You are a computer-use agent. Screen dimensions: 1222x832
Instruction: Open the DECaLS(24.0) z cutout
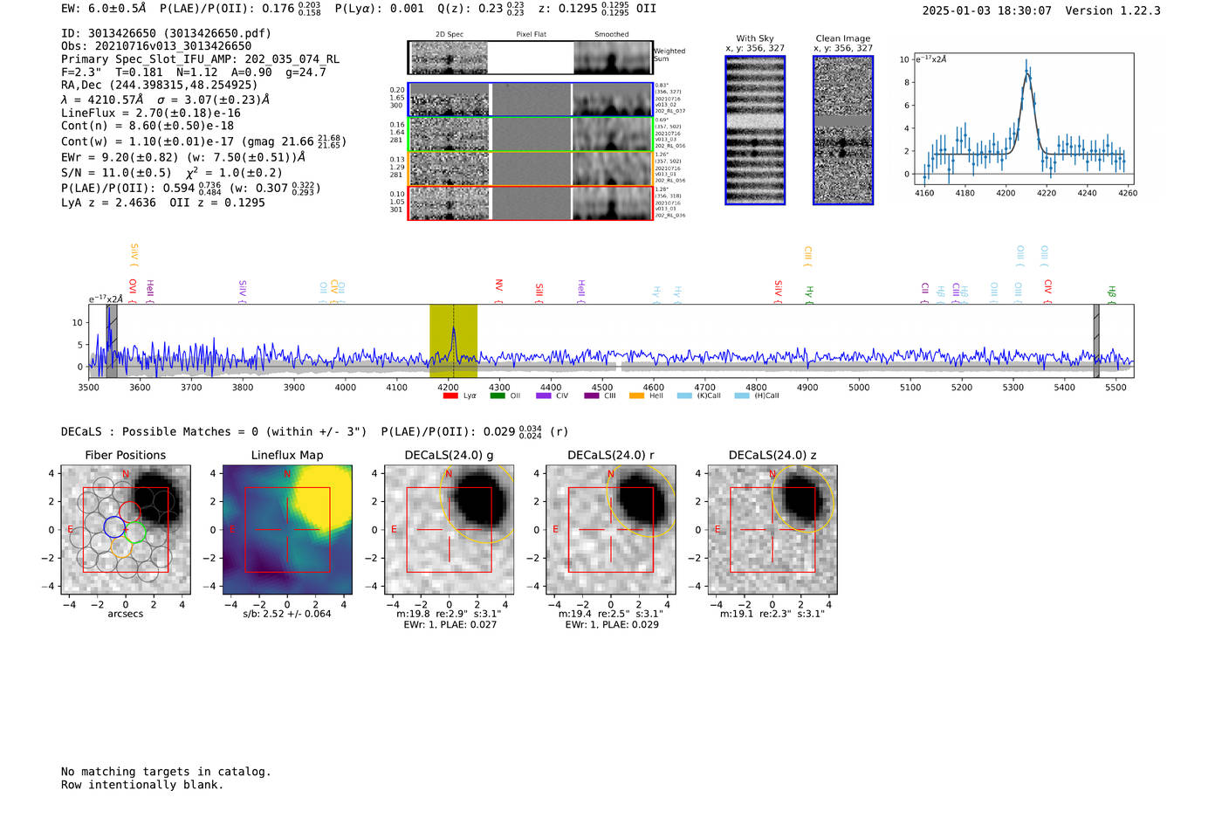pos(772,530)
